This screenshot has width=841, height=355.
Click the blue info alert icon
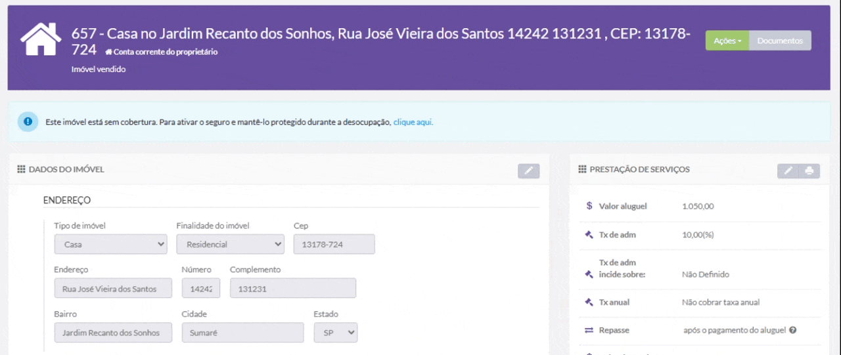pos(28,121)
